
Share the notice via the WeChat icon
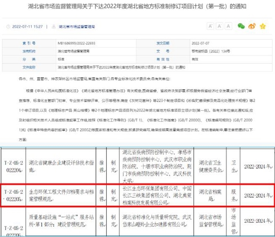point(241,26)
